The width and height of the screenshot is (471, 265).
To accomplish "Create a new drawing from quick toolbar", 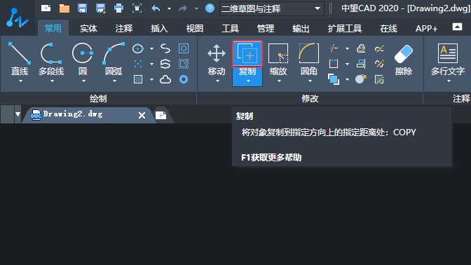I will pyautogui.click(x=46, y=8).
